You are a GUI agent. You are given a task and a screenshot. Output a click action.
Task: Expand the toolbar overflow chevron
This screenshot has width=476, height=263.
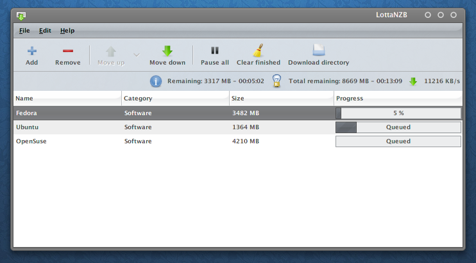point(137,55)
